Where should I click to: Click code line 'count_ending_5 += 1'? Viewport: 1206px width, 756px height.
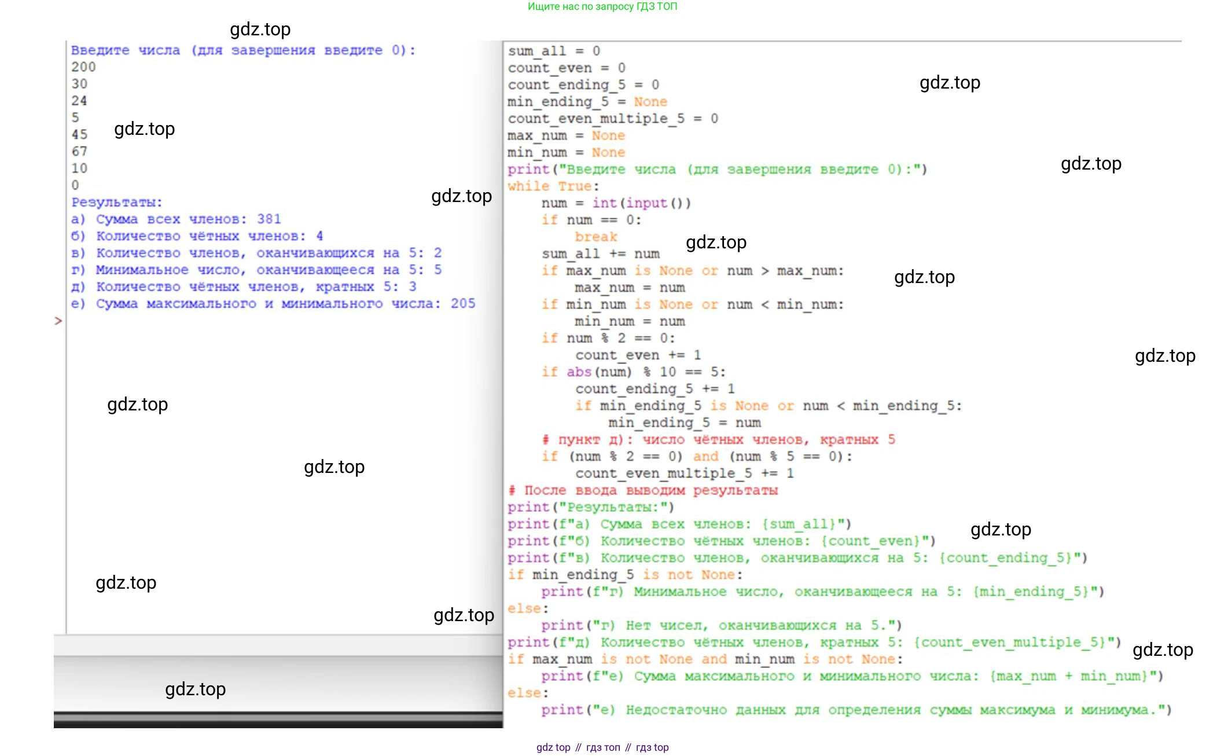point(655,389)
